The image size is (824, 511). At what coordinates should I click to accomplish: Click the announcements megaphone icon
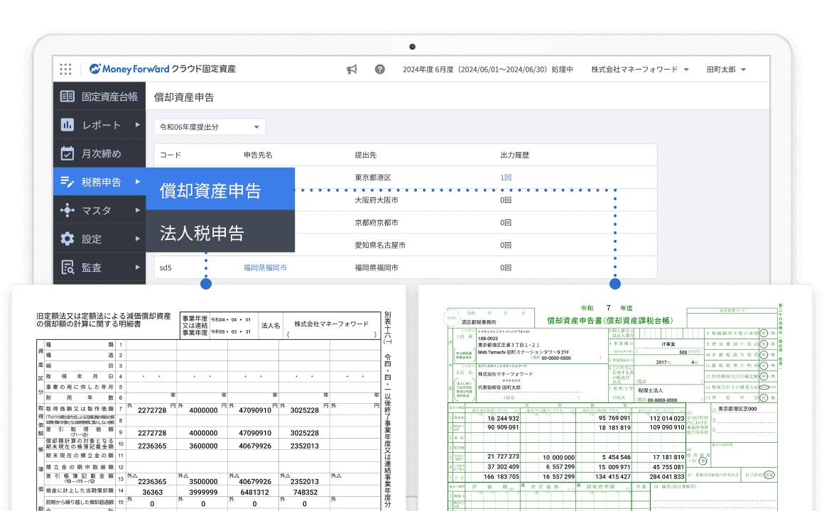(352, 70)
